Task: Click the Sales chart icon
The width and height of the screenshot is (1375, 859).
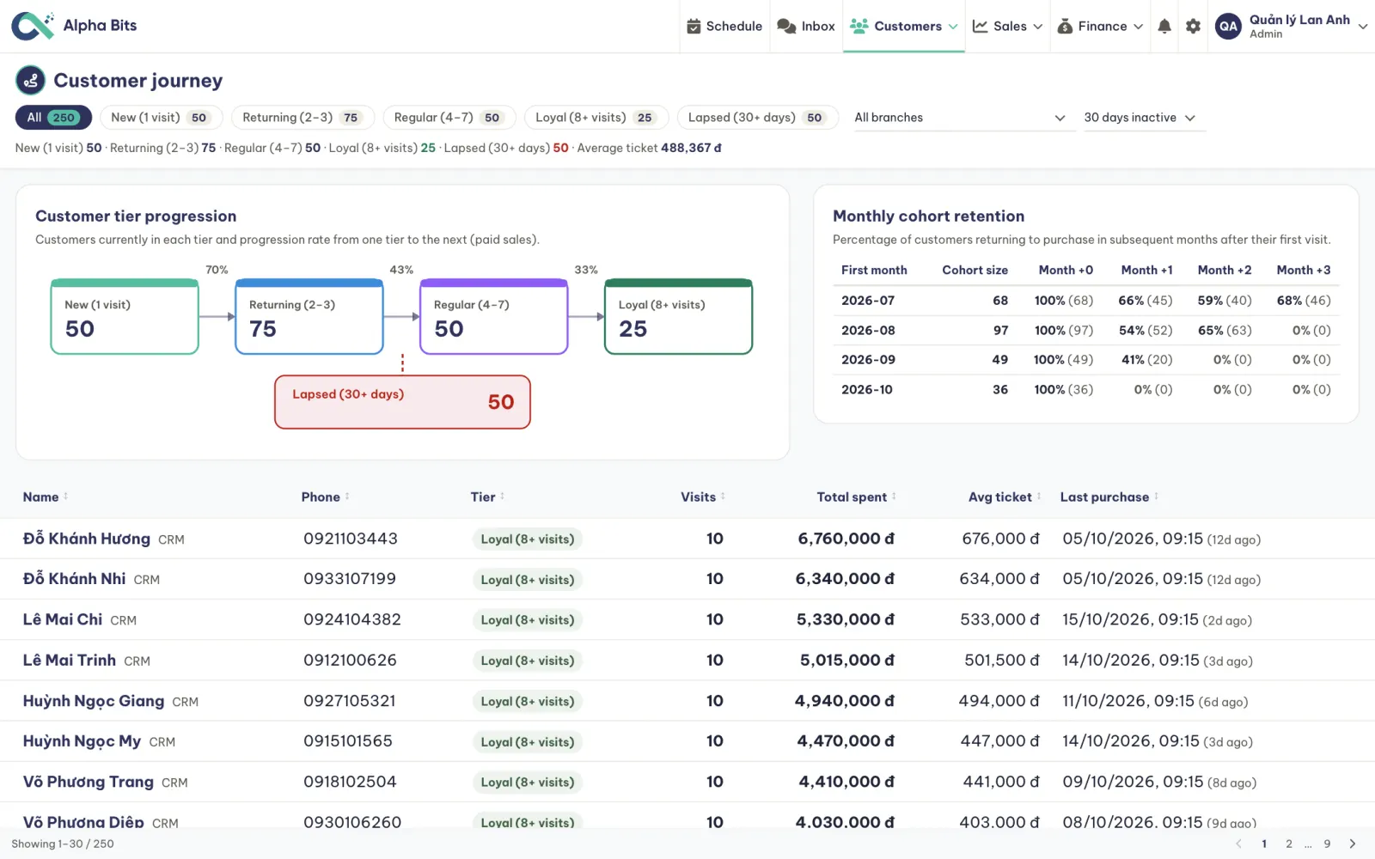Action: (980, 27)
